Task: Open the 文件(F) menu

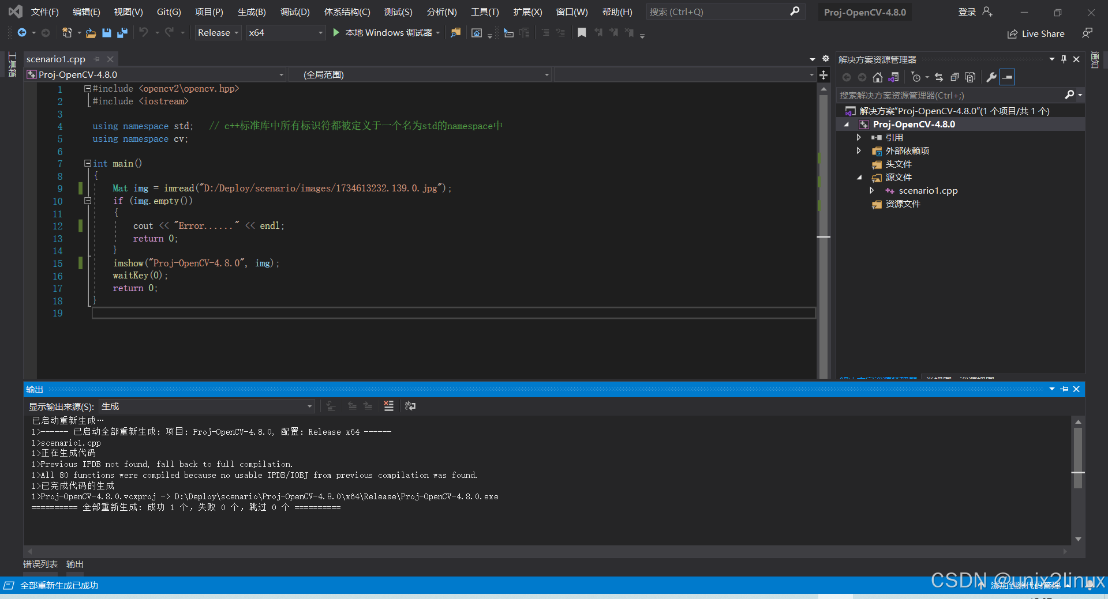Action: pyautogui.click(x=44, y=12)
